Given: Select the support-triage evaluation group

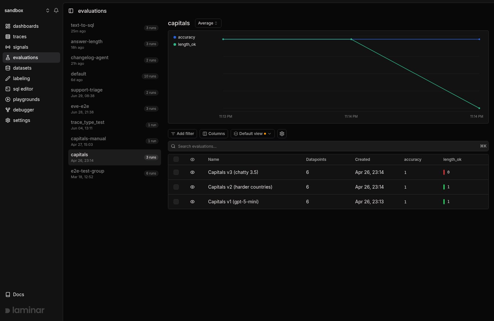Looking at the screenshot, I should (x=115, y=93).
